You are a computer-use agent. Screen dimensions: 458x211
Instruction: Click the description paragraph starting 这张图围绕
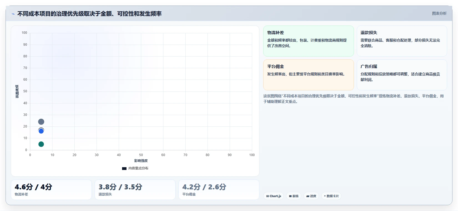pyautogui.click(x=353, y=99)
